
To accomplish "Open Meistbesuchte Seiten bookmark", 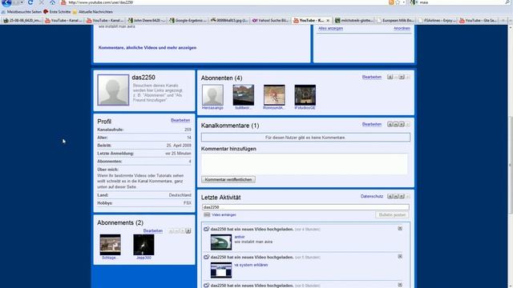I will click(x=22, y=12).
